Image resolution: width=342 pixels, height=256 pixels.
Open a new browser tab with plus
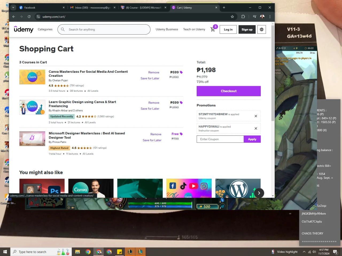pos(224,7)
